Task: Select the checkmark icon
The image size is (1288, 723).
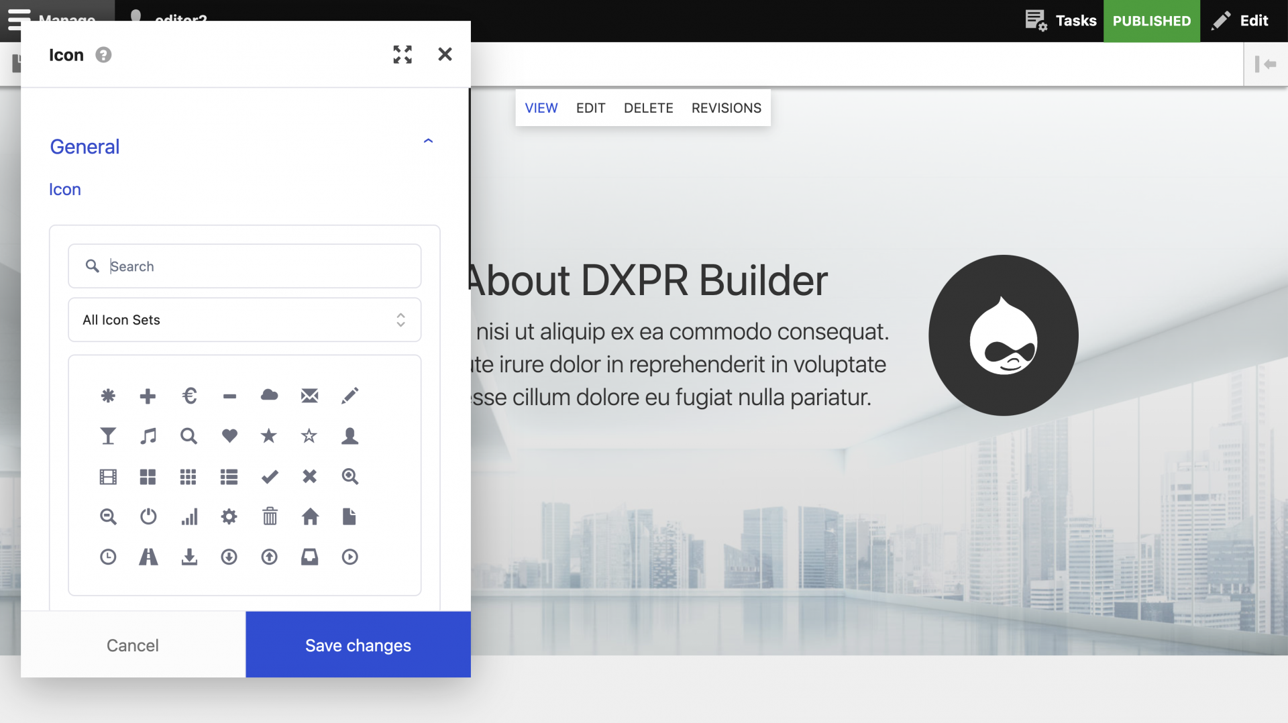Action: pos(270,477)
